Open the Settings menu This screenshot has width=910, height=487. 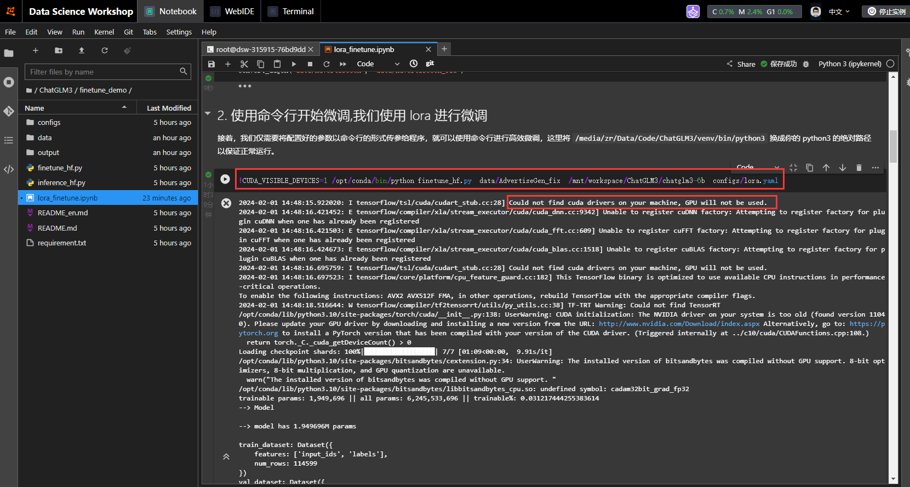pos(179,32)
